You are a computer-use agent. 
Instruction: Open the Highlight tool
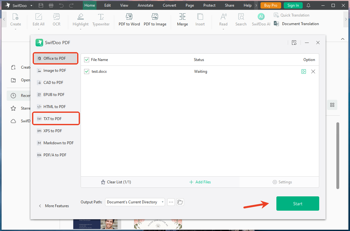[80, 20]
